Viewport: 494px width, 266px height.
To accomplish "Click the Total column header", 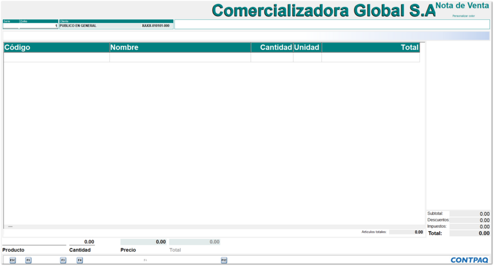I will (371, 47).
